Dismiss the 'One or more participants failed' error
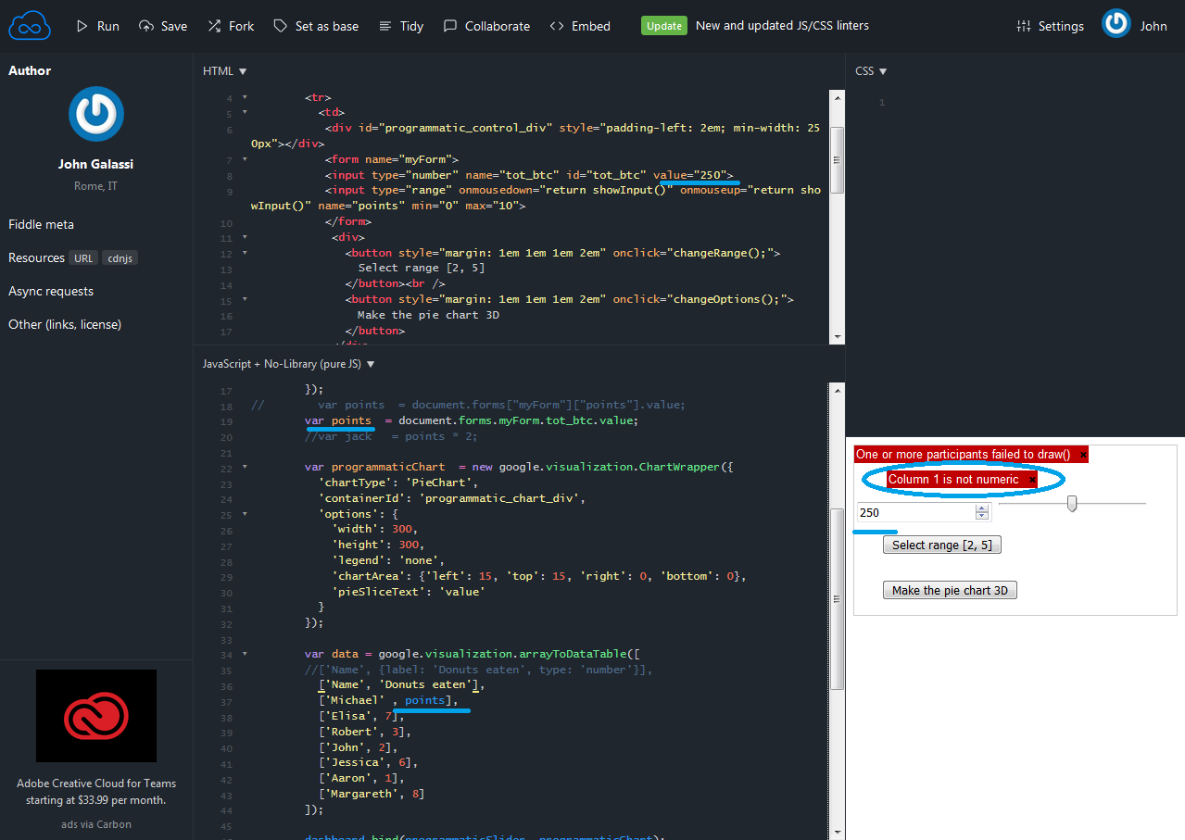 point(1083,455)
